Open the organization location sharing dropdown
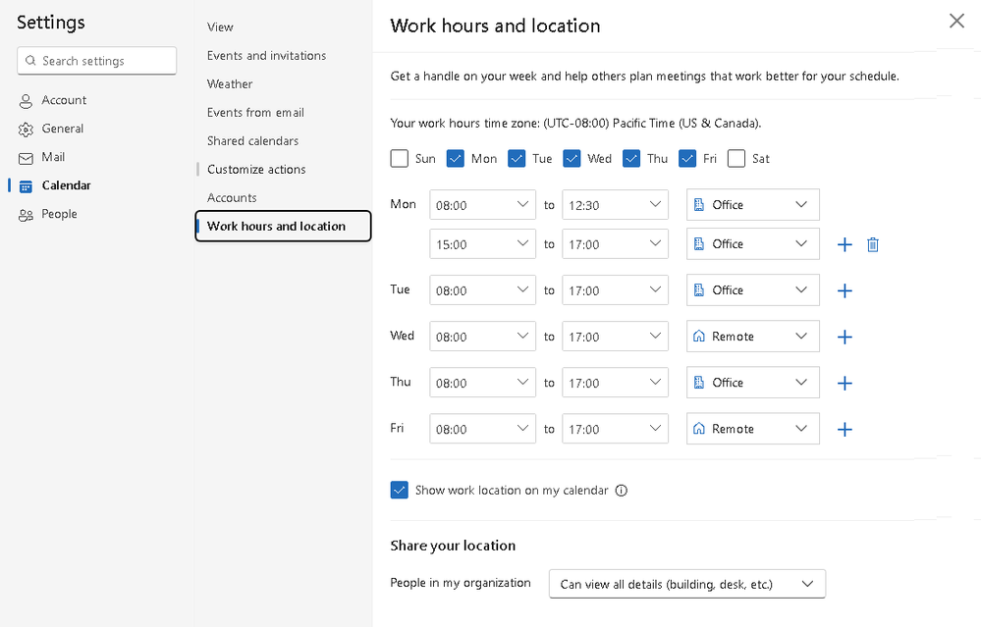Viewport: 981px width, 627px height. pyautogui.click(x=686, y=584)
